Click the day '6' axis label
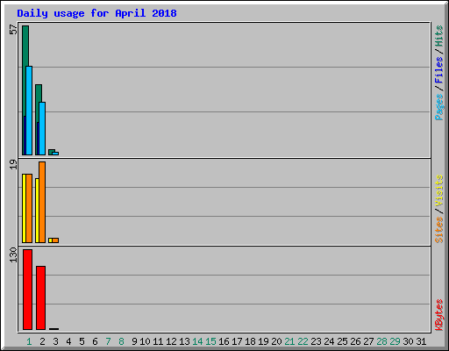This screenshot has width=449, height=351. (95, 341)
